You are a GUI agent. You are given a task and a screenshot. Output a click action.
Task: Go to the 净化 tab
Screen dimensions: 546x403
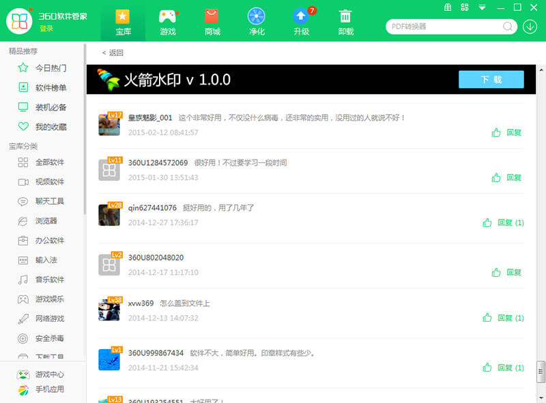pos(257,23)
